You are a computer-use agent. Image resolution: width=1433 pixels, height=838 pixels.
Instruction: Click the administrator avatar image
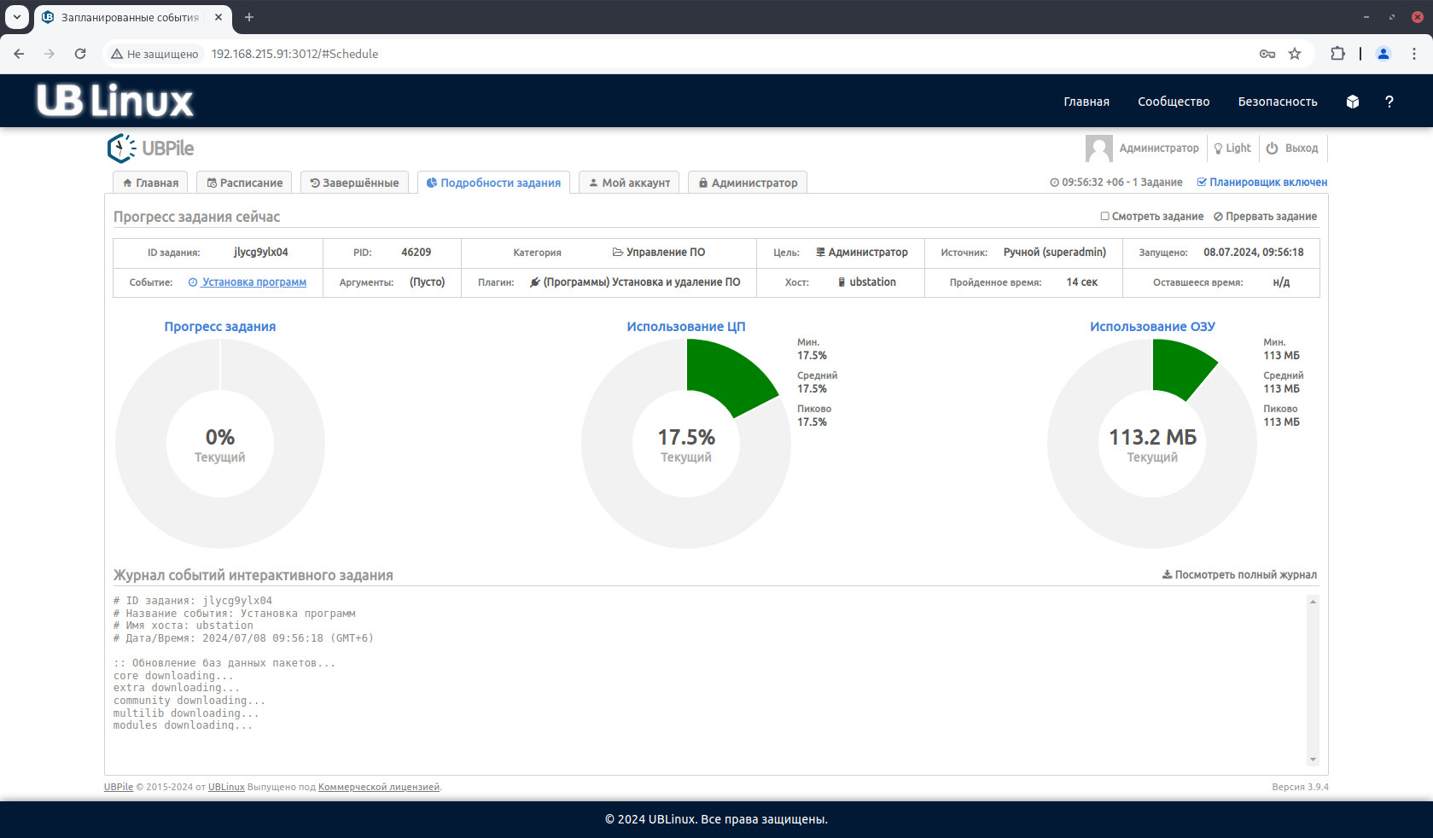pos(1098,148)
